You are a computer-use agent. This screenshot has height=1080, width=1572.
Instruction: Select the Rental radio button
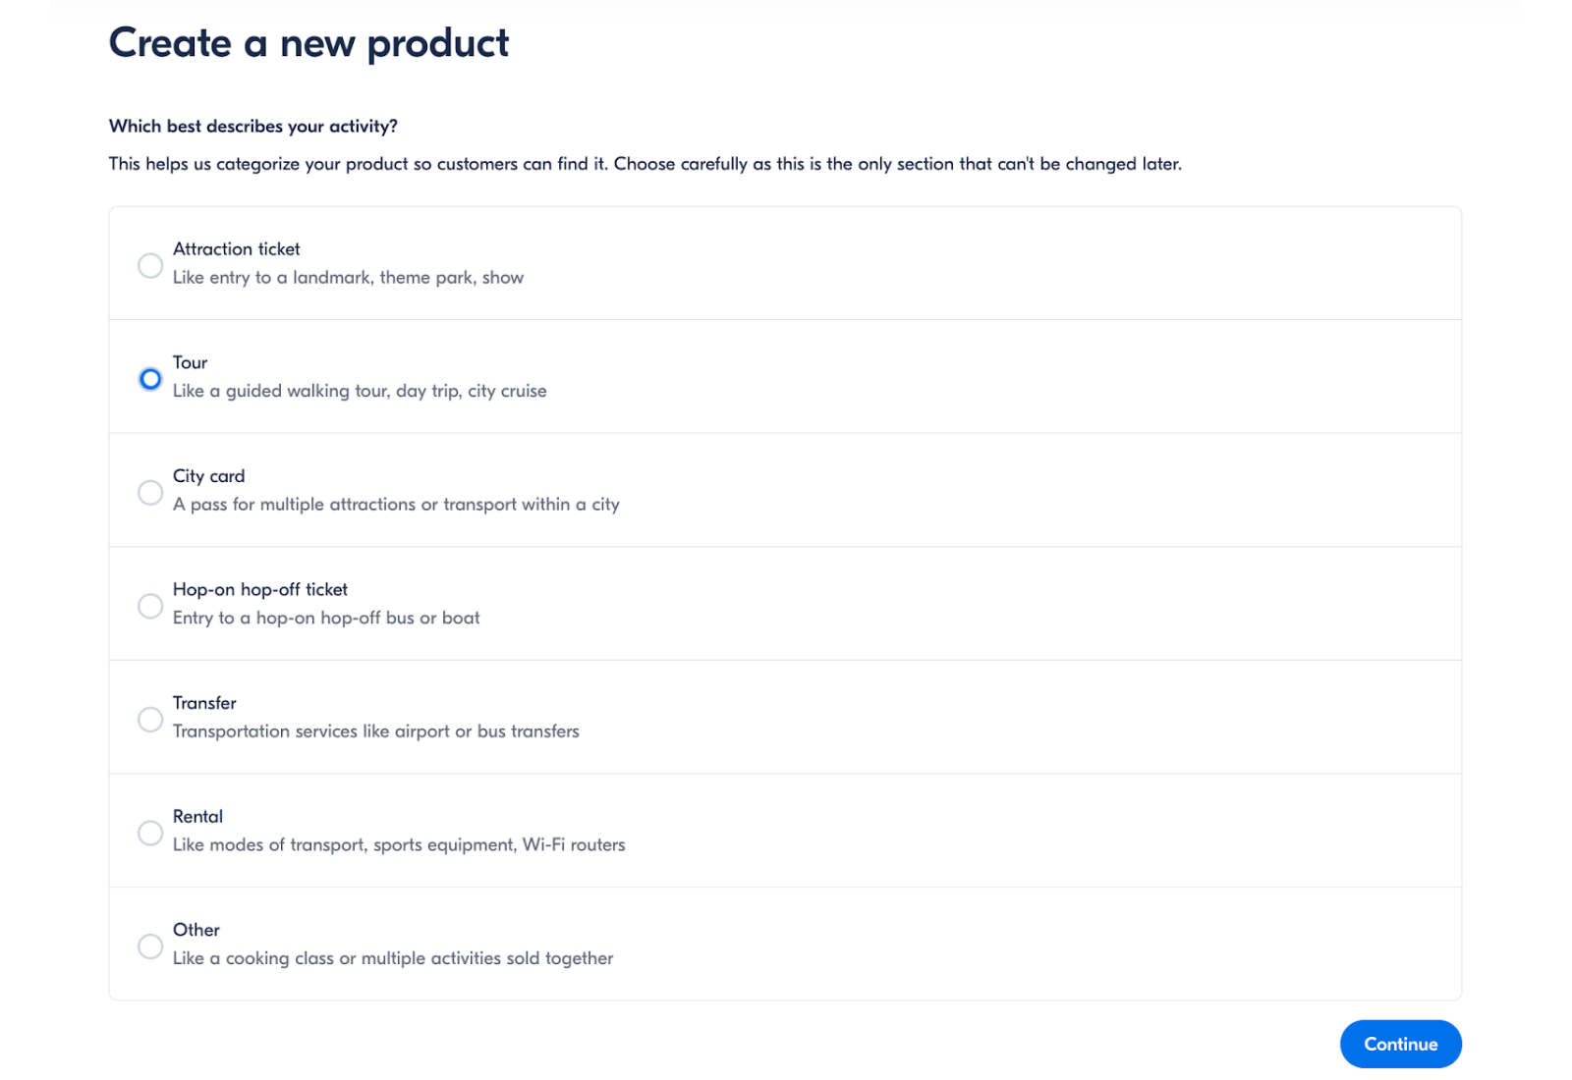pos(149,833)
